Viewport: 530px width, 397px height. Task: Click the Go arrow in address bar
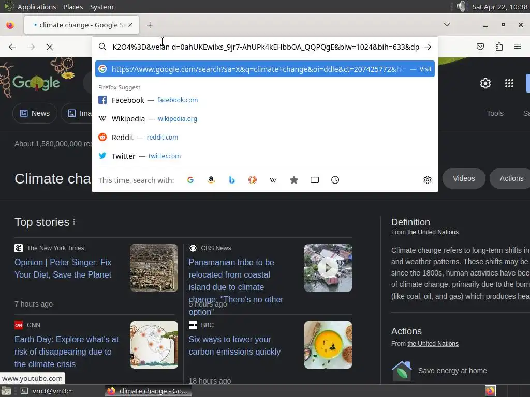click(428, 47)
